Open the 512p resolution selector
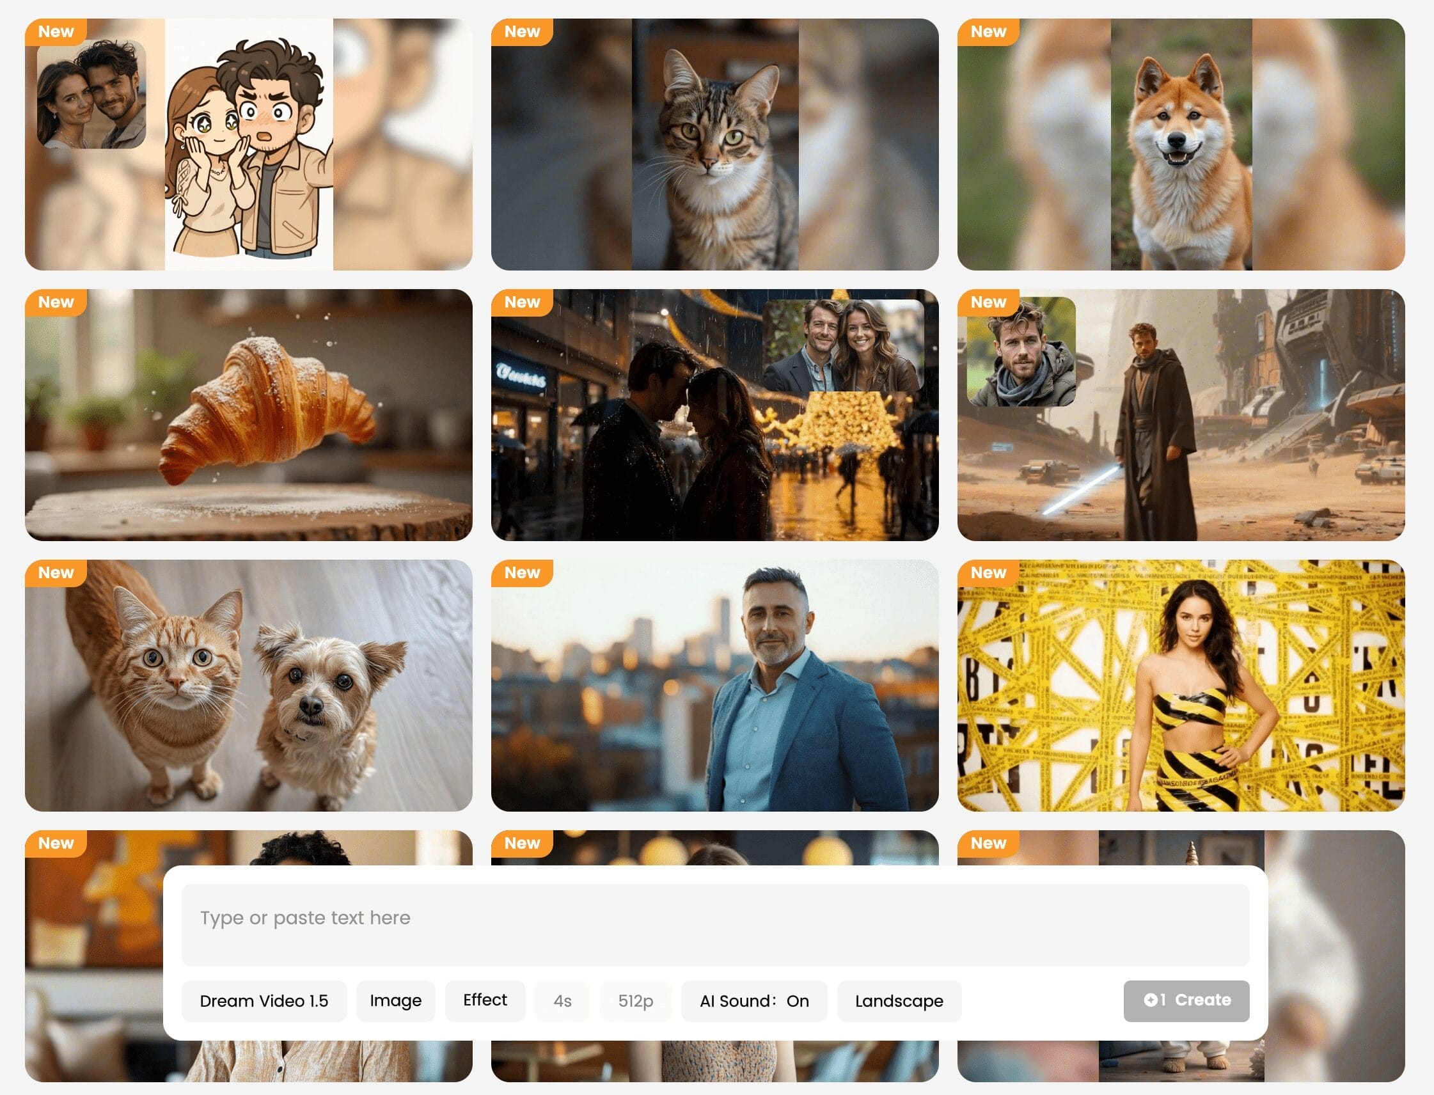The width and height of the screenshot is (1434, 1095). 636,1001
